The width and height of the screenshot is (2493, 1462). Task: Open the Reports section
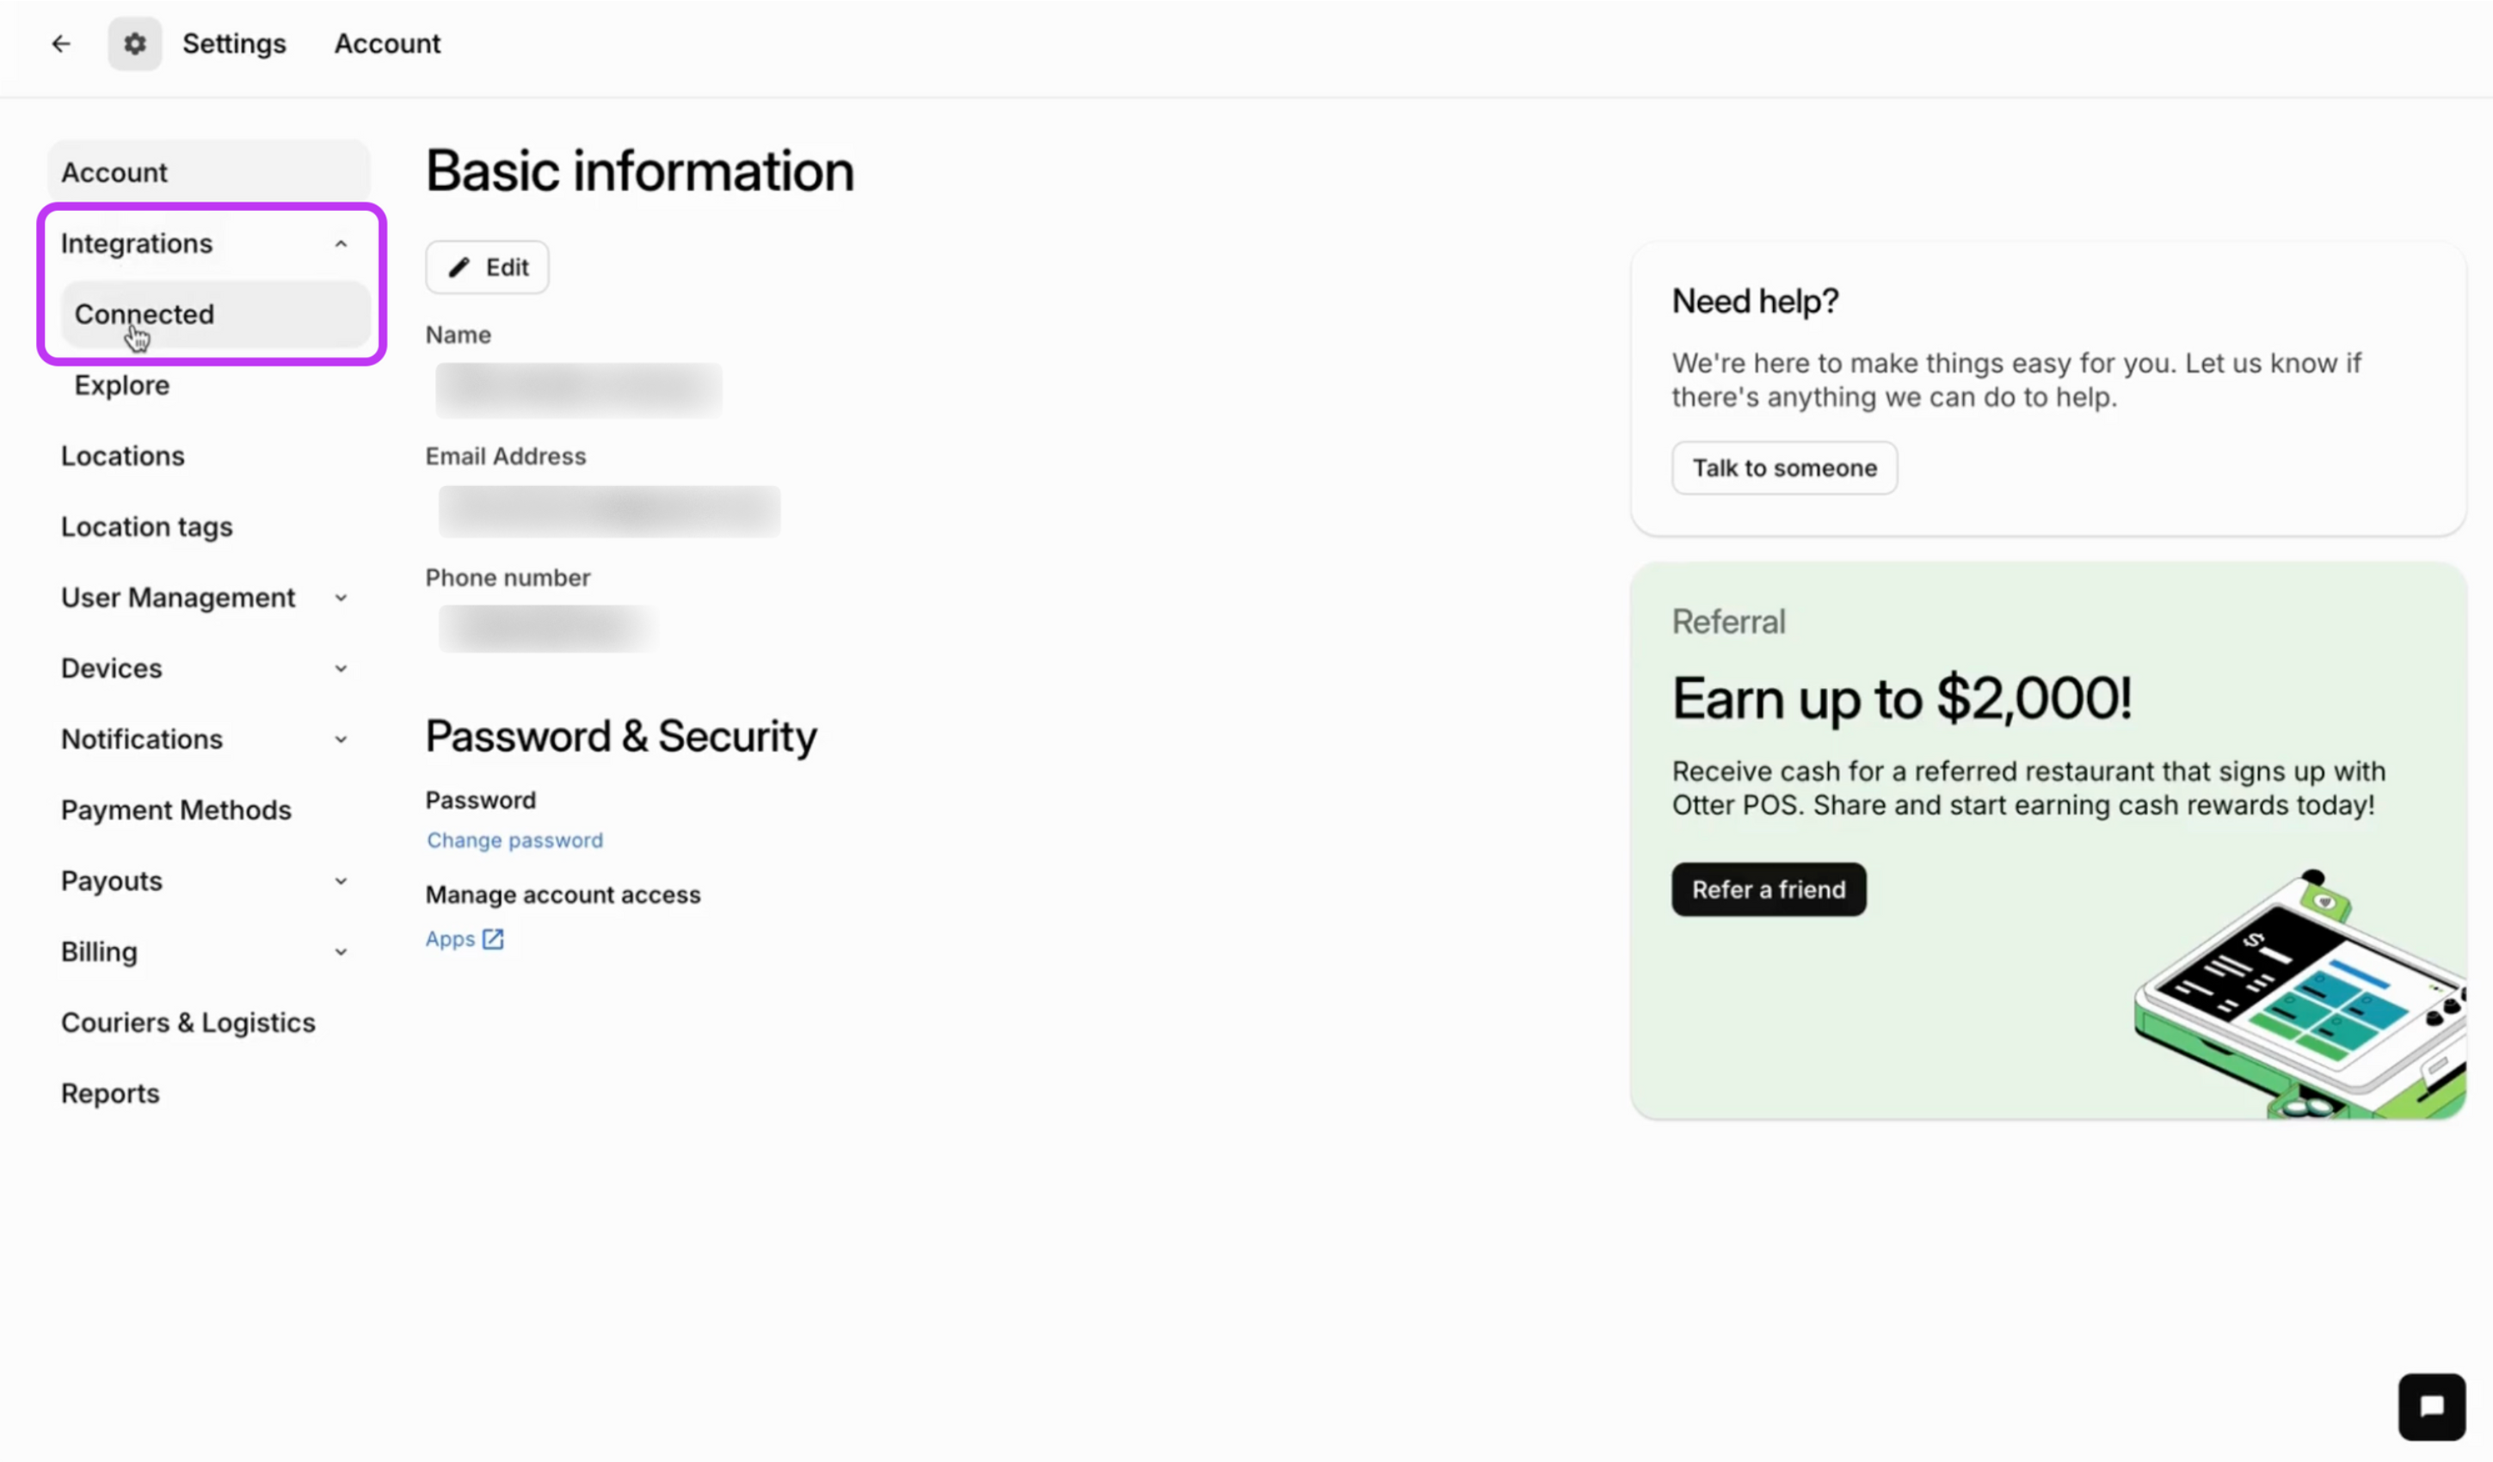[110, 1093]
